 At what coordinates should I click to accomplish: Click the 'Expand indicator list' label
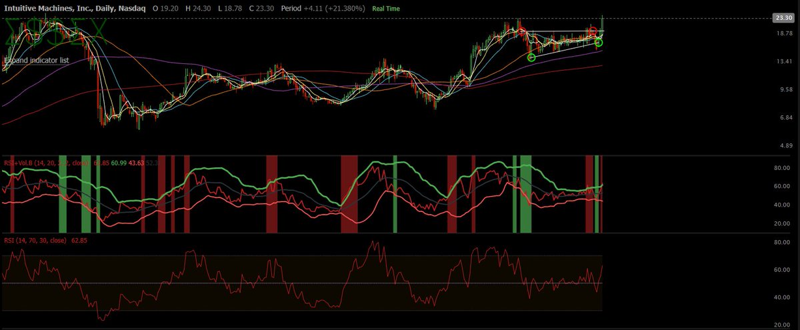tap(37, 61)
